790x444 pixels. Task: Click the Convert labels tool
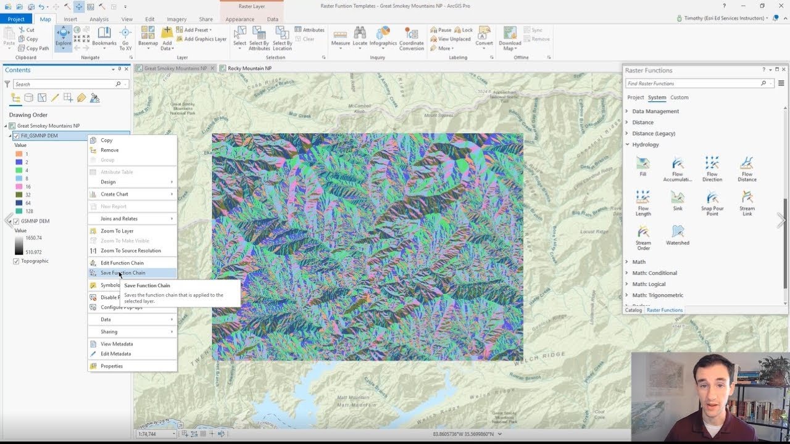click(484, 37)
